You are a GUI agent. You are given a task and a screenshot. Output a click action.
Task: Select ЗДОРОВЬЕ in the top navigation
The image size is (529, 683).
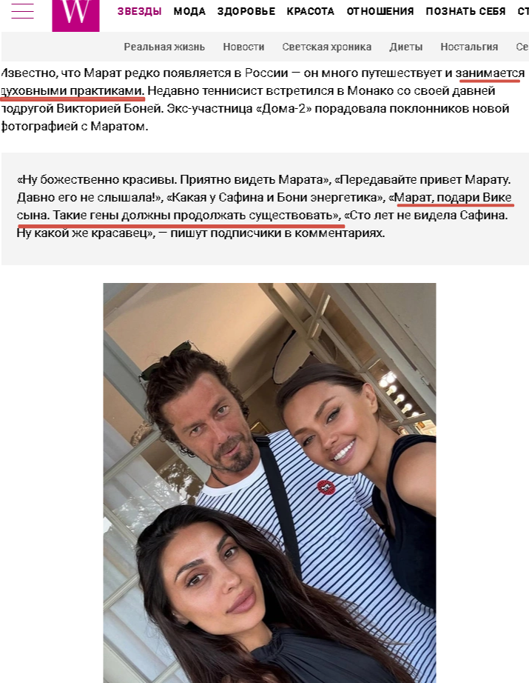pos(246,11)
